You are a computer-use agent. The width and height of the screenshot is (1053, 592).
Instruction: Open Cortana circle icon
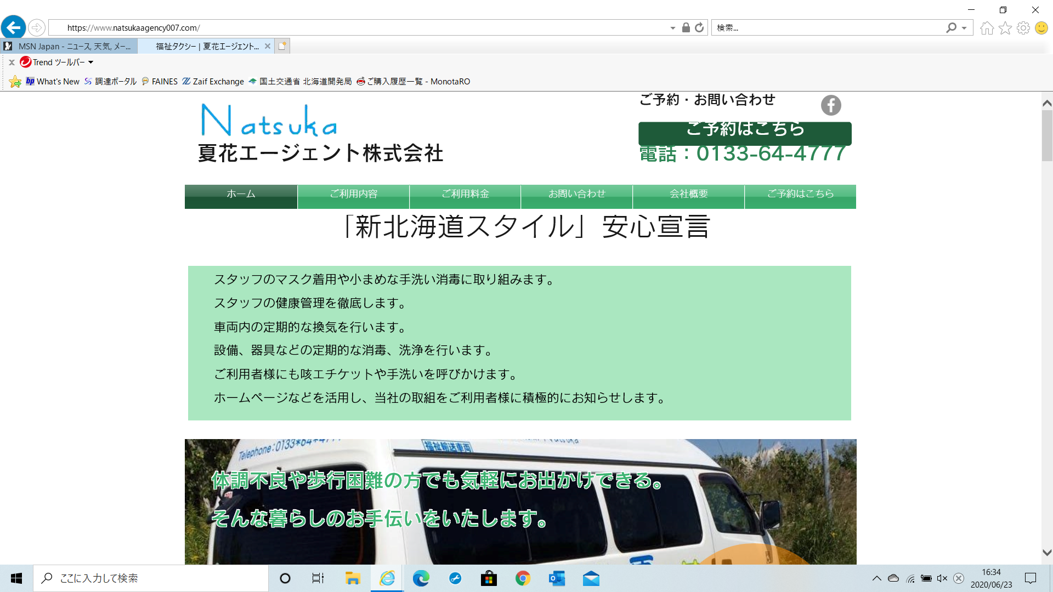285,578
